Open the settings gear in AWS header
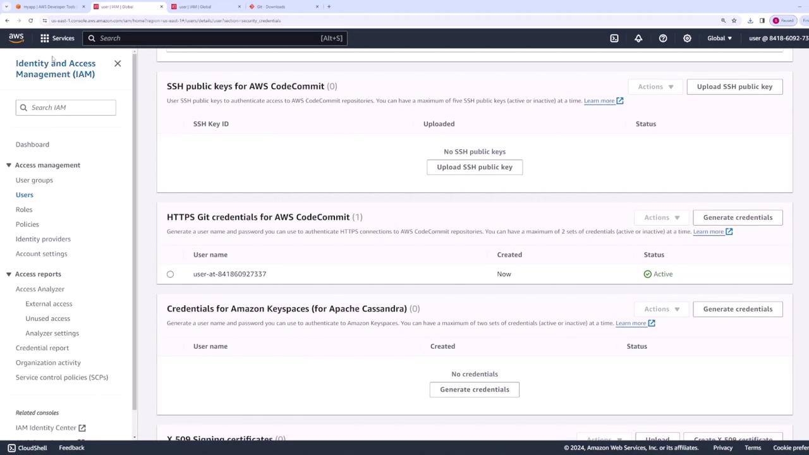Screen dimensions: 809x455 [687, 38]
